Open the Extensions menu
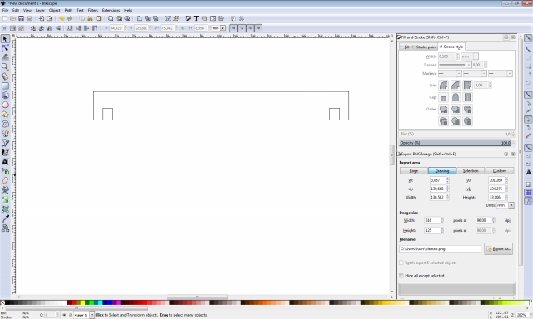This screenshot has height=319, width=533. (111, 11)
